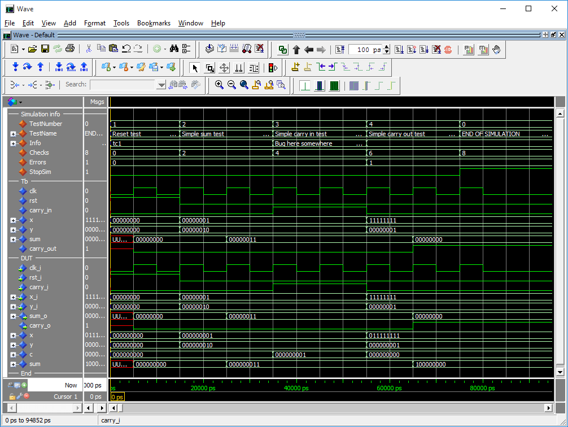
Task: Open the Bookmarks menu
Action: (x=154, y=23)
